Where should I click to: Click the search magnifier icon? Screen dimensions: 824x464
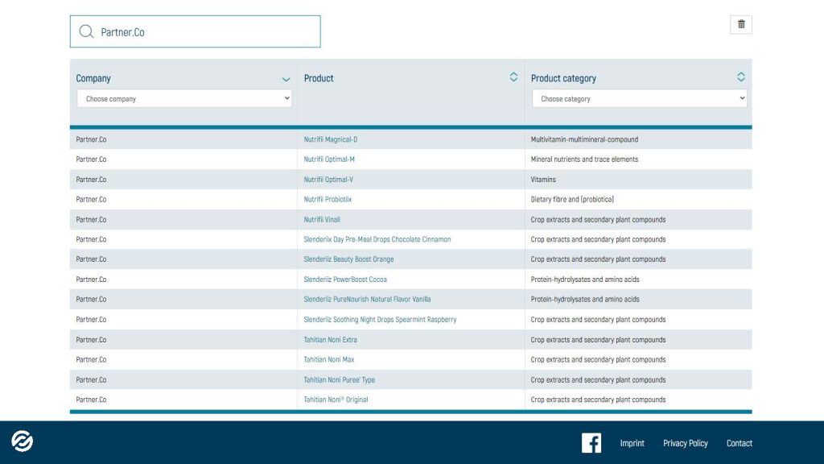click(x=86, y=31)
